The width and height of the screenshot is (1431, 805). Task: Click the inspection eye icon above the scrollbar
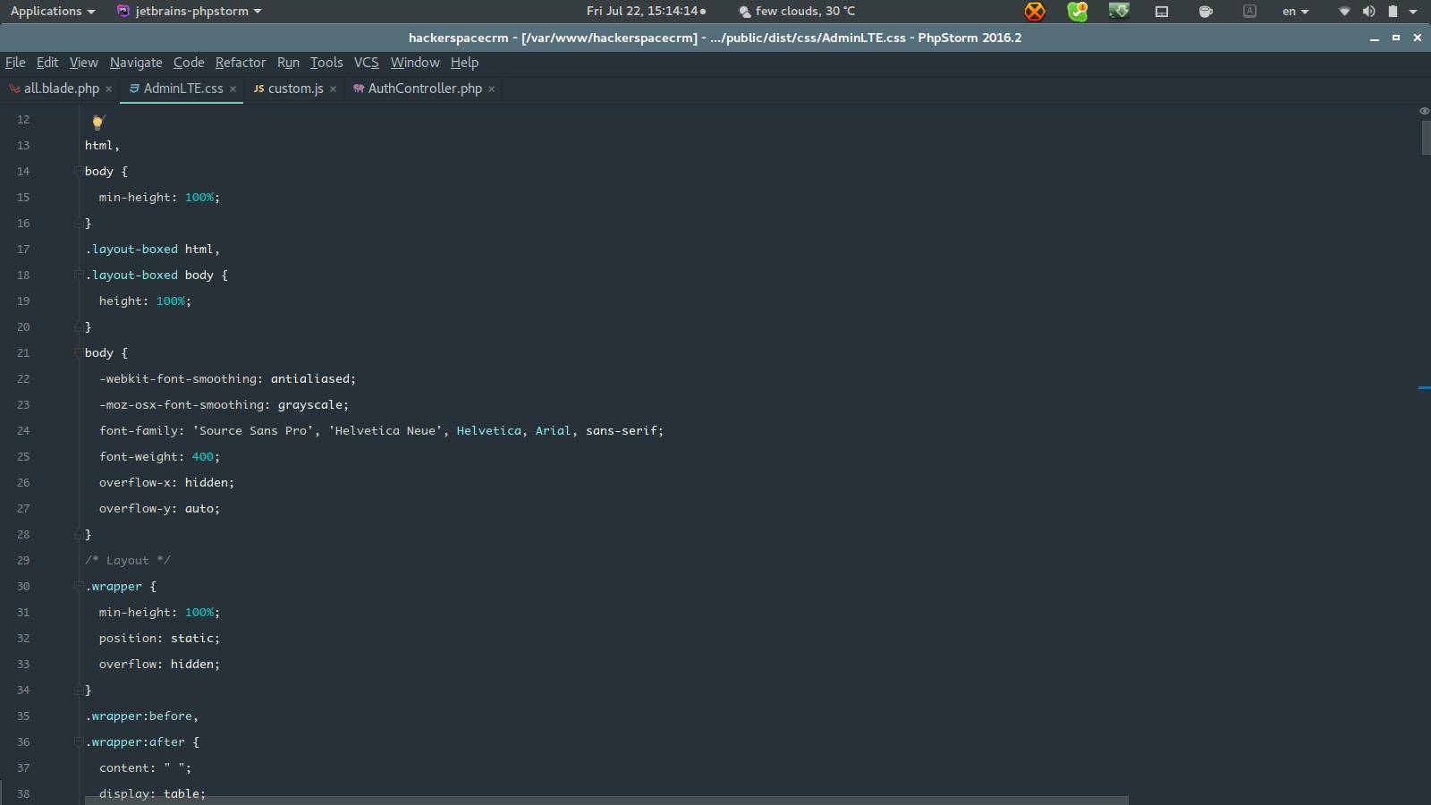coord(1424,111)
